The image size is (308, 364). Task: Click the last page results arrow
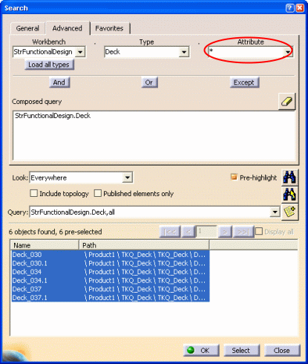coord(243,232)
